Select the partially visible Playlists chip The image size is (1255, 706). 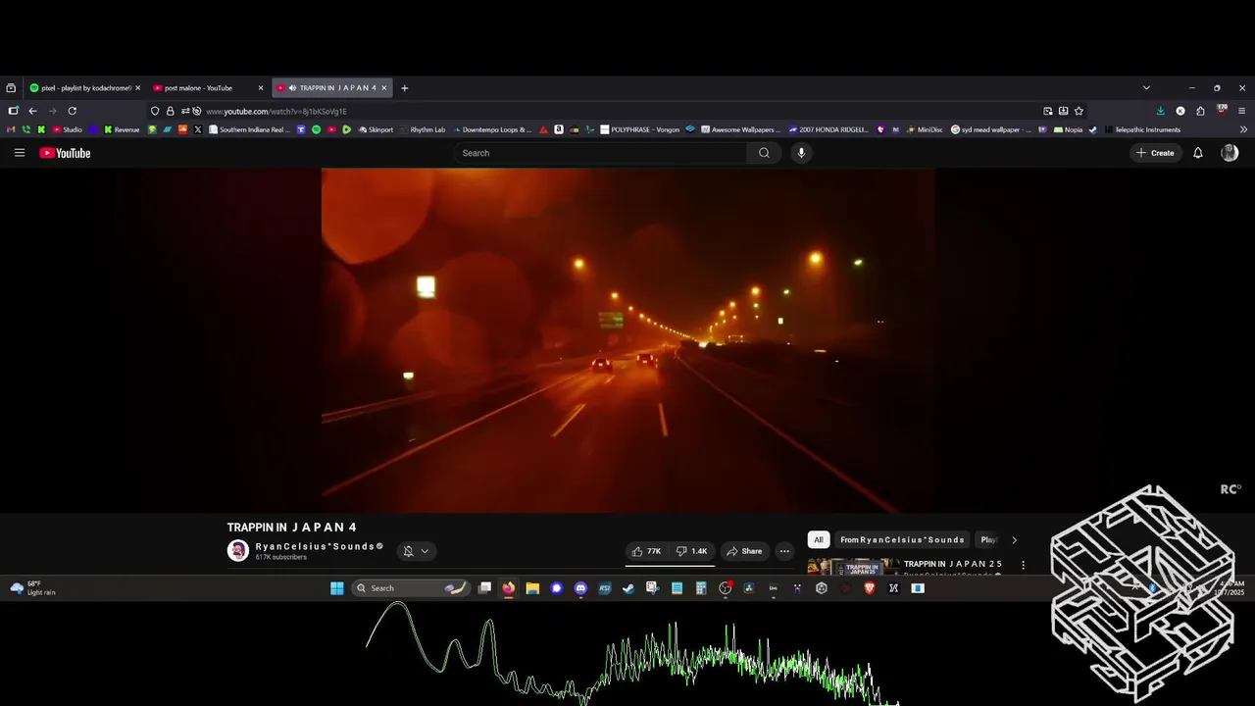point(988,540)
